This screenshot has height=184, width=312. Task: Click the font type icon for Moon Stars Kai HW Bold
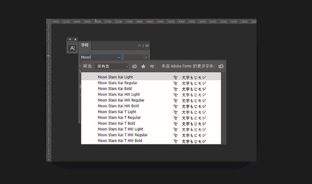(175, 106)
